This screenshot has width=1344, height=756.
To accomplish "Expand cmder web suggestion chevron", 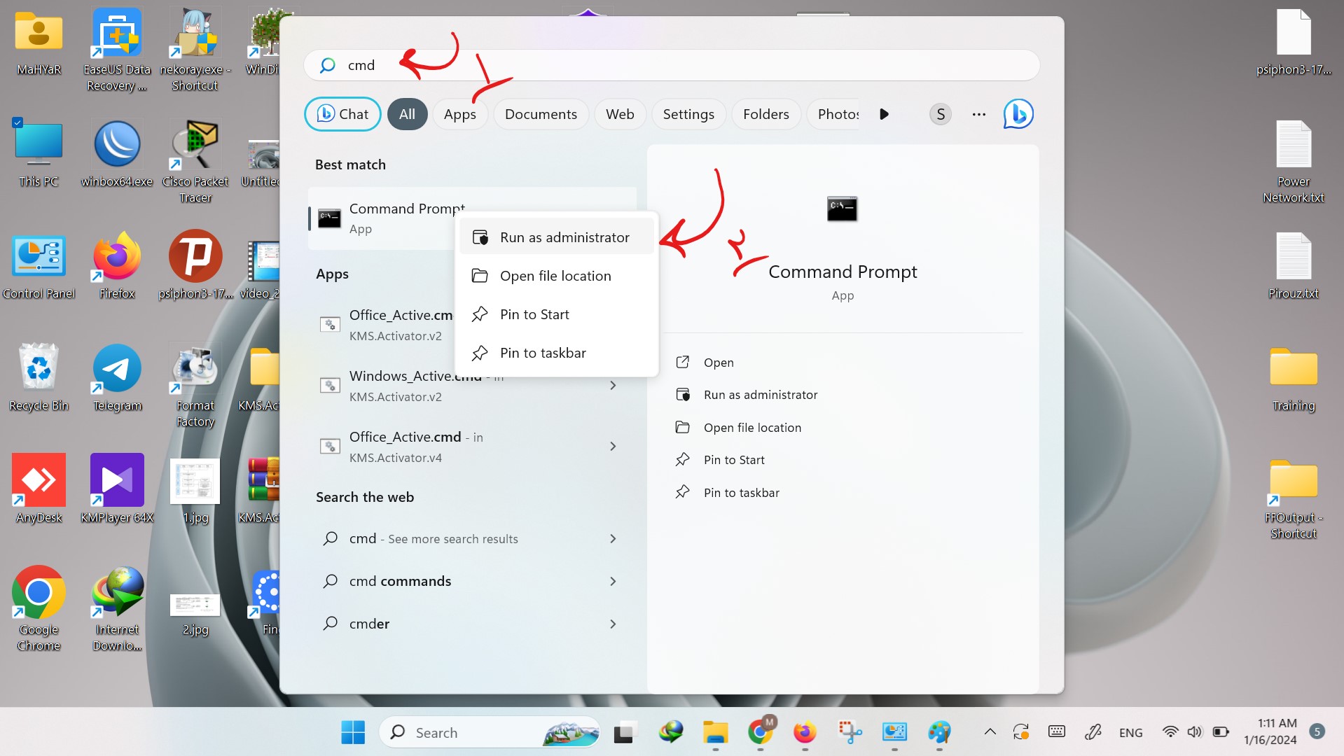I will pyautogui.click(x=613, y=624).
